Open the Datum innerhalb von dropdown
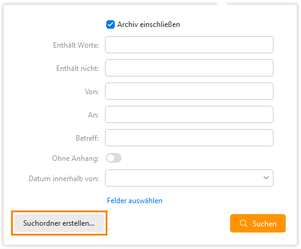This screenshot has height=249, width=301. 189,178
